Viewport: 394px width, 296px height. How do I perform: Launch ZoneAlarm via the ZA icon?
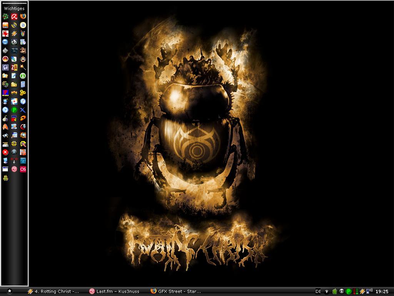pos(14,67)
